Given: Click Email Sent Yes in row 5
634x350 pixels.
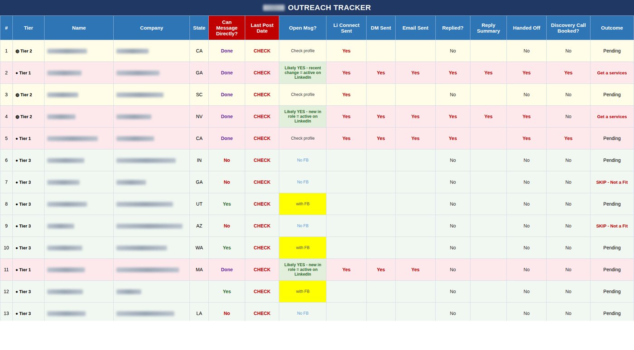Looking at the screenshot, I should point(415,138).
